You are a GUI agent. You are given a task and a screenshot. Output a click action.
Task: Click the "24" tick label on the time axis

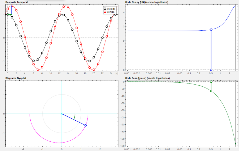coord(111,73)
